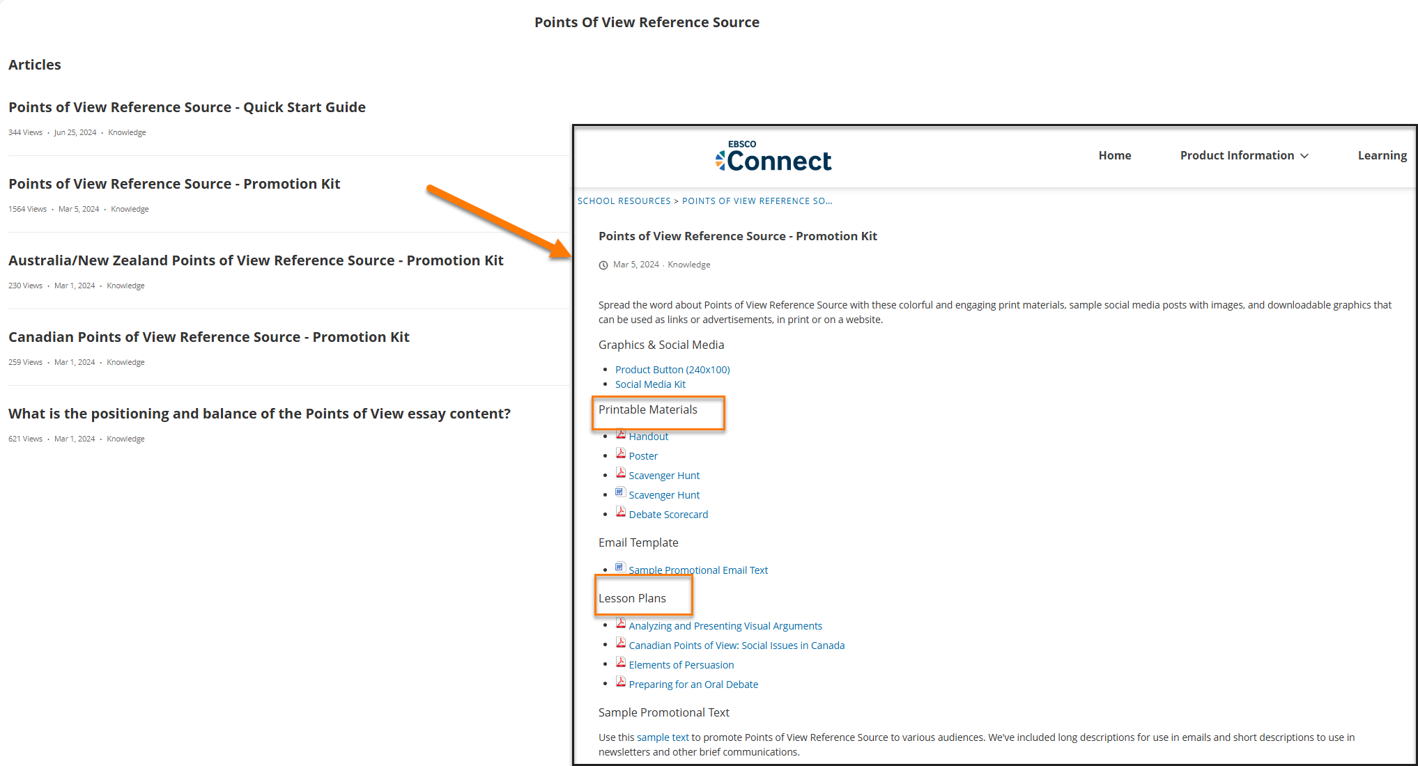Click the PDF icon next to Poster
1418x766 pixels.
pyautogui.click(x=621, y=454)
